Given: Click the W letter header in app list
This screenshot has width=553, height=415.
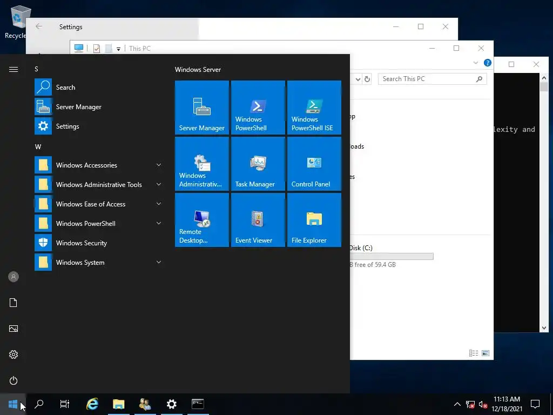Looking at the screenshot, I should (38, 146).
